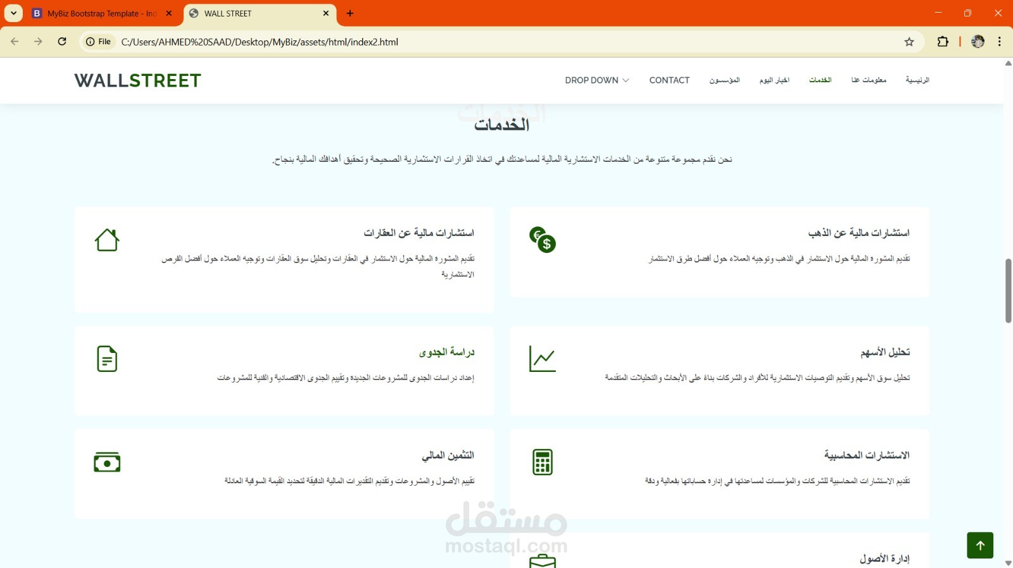
Task: Click the scrollbar down arrow
Action: pos(1009,563)
